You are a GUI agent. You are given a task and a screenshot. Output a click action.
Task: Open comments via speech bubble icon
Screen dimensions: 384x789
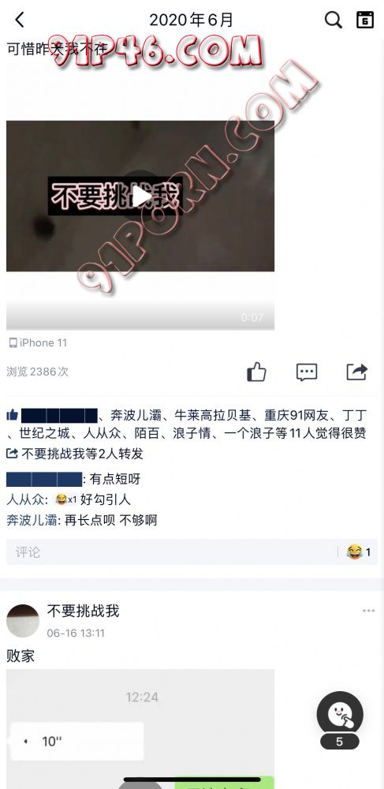pos(307,372)
